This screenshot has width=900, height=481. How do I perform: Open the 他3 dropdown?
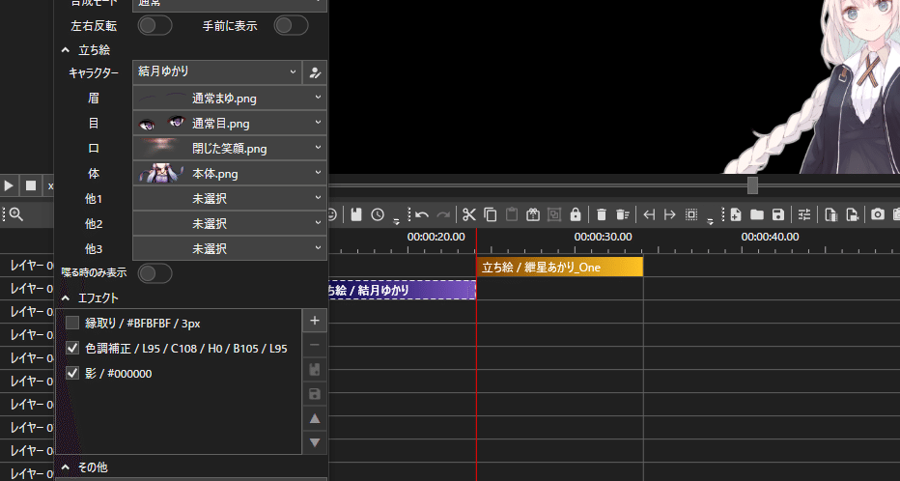point(230,248)
